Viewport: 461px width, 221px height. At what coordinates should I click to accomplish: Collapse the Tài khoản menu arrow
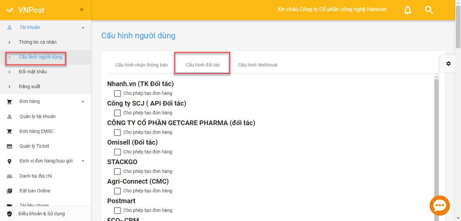pyautogui.click(x=83, y=27)
